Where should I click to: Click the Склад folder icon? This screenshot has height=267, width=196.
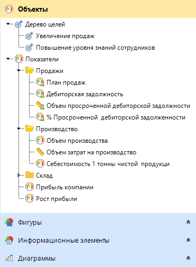30,175
